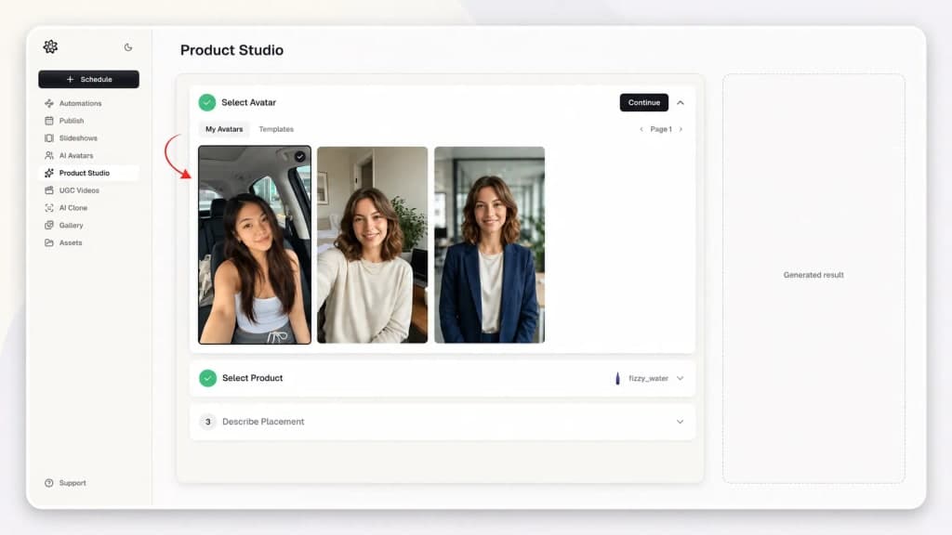The image size is (952, 535).
Task: Click the Product Studio page title
Action: pyautogui.click(x=231, y=50)
